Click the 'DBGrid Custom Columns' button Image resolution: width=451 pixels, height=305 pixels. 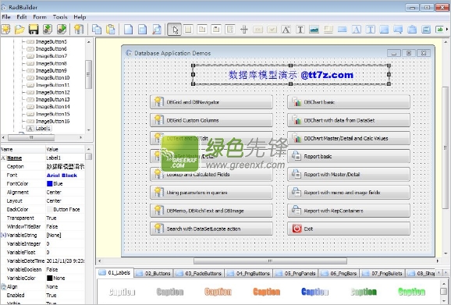(211, 120)
